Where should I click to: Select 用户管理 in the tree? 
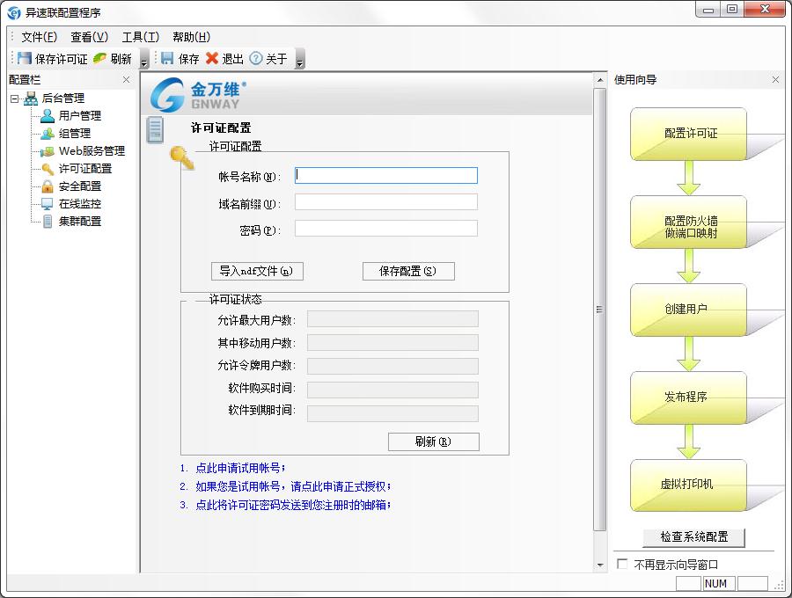(80, 115)
